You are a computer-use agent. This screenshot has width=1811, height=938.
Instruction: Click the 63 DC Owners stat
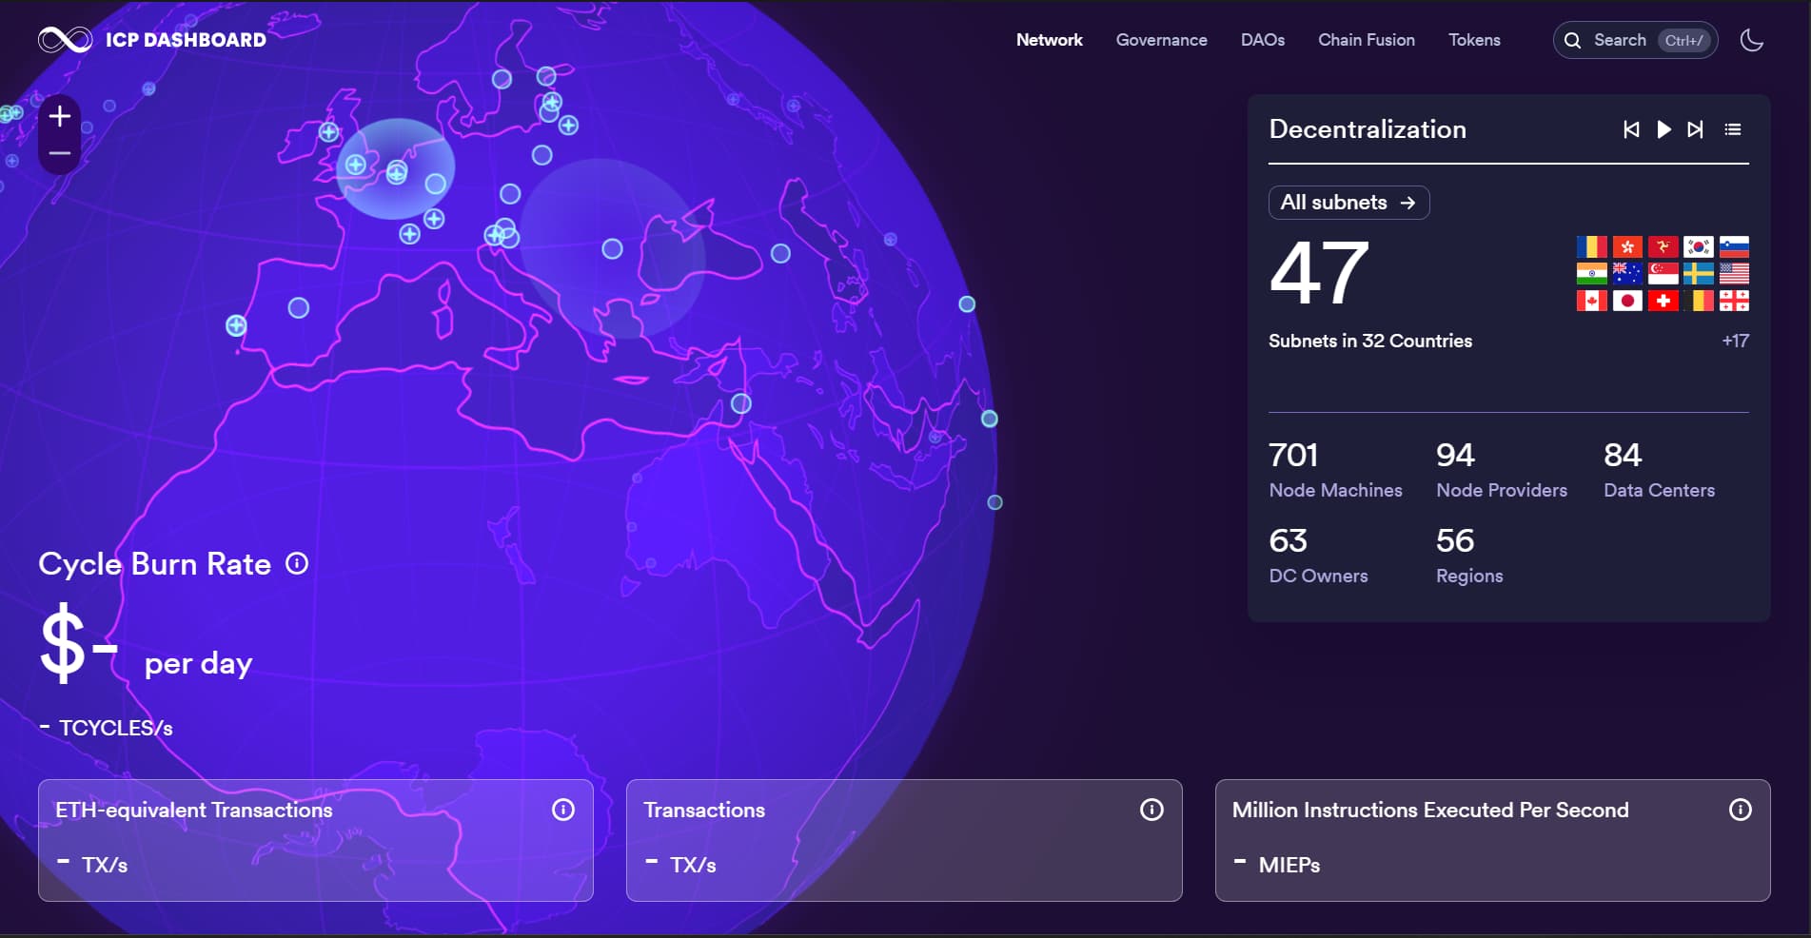click(1318, 556)
